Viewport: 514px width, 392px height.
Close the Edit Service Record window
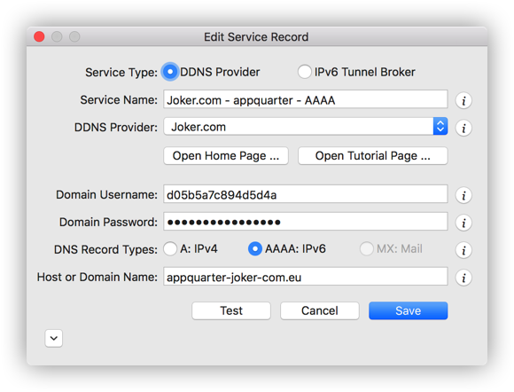click(39, 36)
